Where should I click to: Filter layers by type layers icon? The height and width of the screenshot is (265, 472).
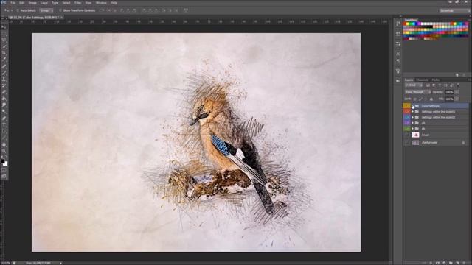pos(440,85)
